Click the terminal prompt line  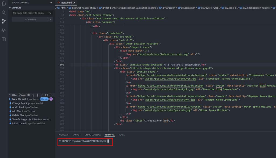pyautogui.click(x=84, y=141)
